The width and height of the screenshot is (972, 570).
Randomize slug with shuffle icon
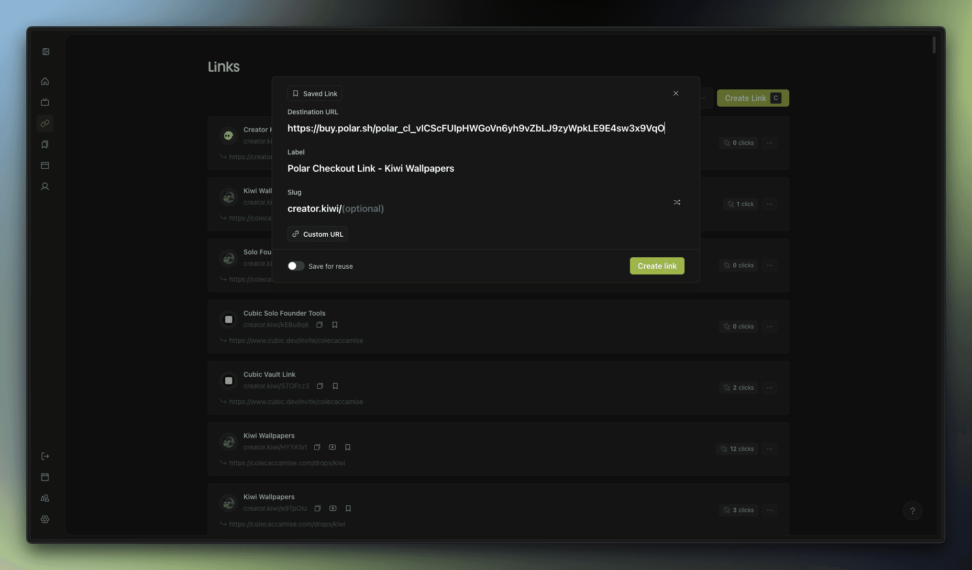[677, 202]
